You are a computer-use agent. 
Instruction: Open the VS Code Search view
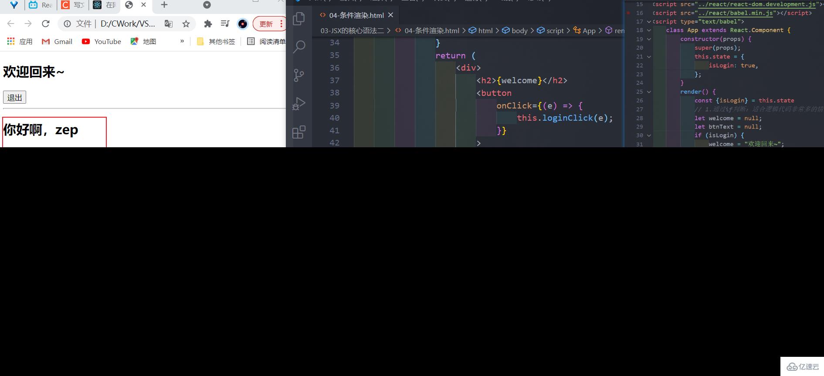pyautogui.click(x=299, y=47)
